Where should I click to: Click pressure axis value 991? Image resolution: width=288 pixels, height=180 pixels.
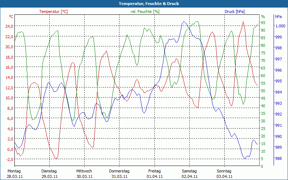click(x=278, y=125)
